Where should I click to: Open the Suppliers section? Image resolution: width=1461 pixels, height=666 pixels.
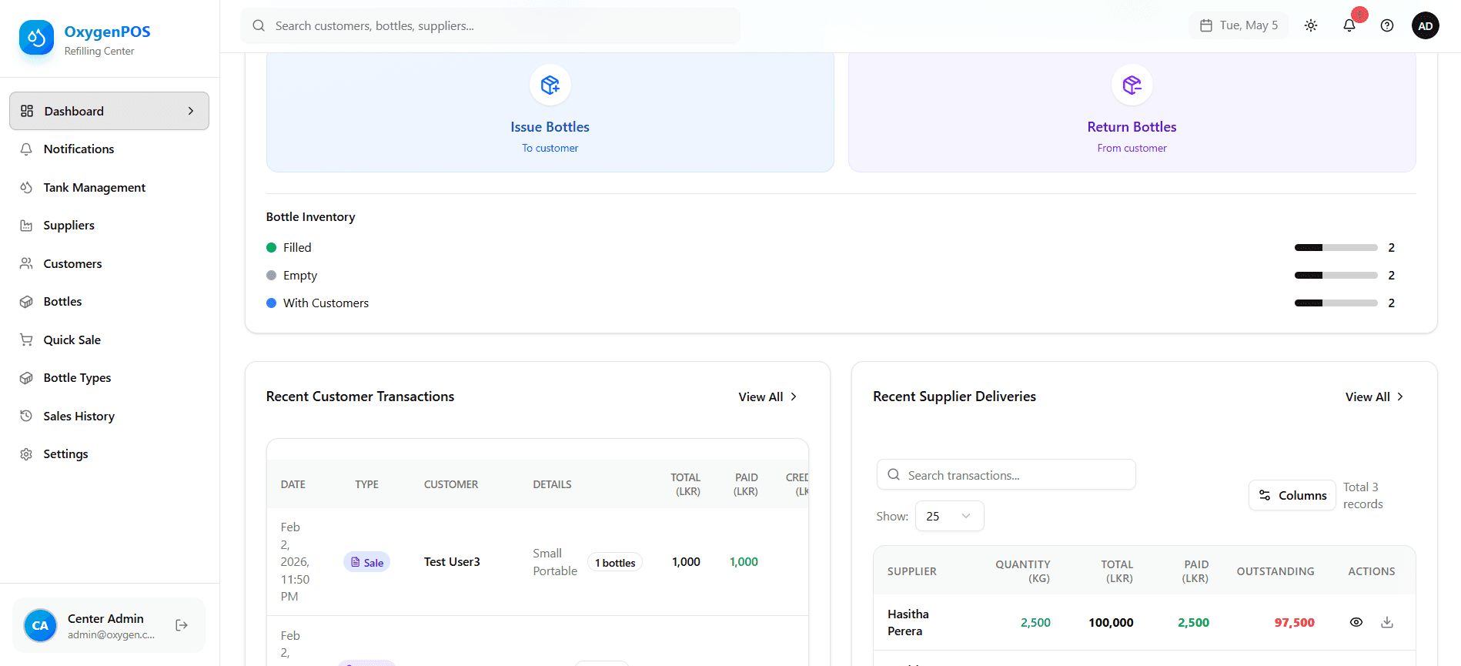[x=109, y=226]
